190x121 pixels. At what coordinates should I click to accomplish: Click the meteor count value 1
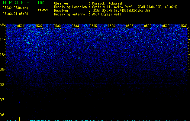pyautogui.click(x=43, y=14)
